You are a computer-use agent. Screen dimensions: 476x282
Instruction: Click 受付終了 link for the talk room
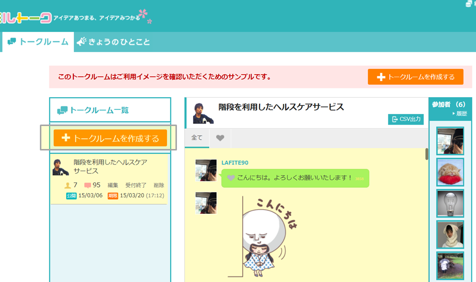(x=136, y=185)
